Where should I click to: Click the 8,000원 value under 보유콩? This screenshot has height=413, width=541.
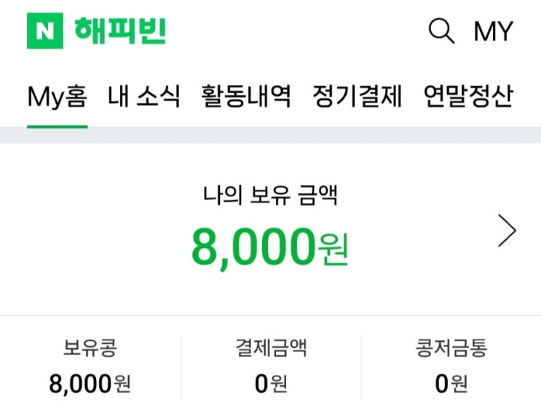[90, 383]
